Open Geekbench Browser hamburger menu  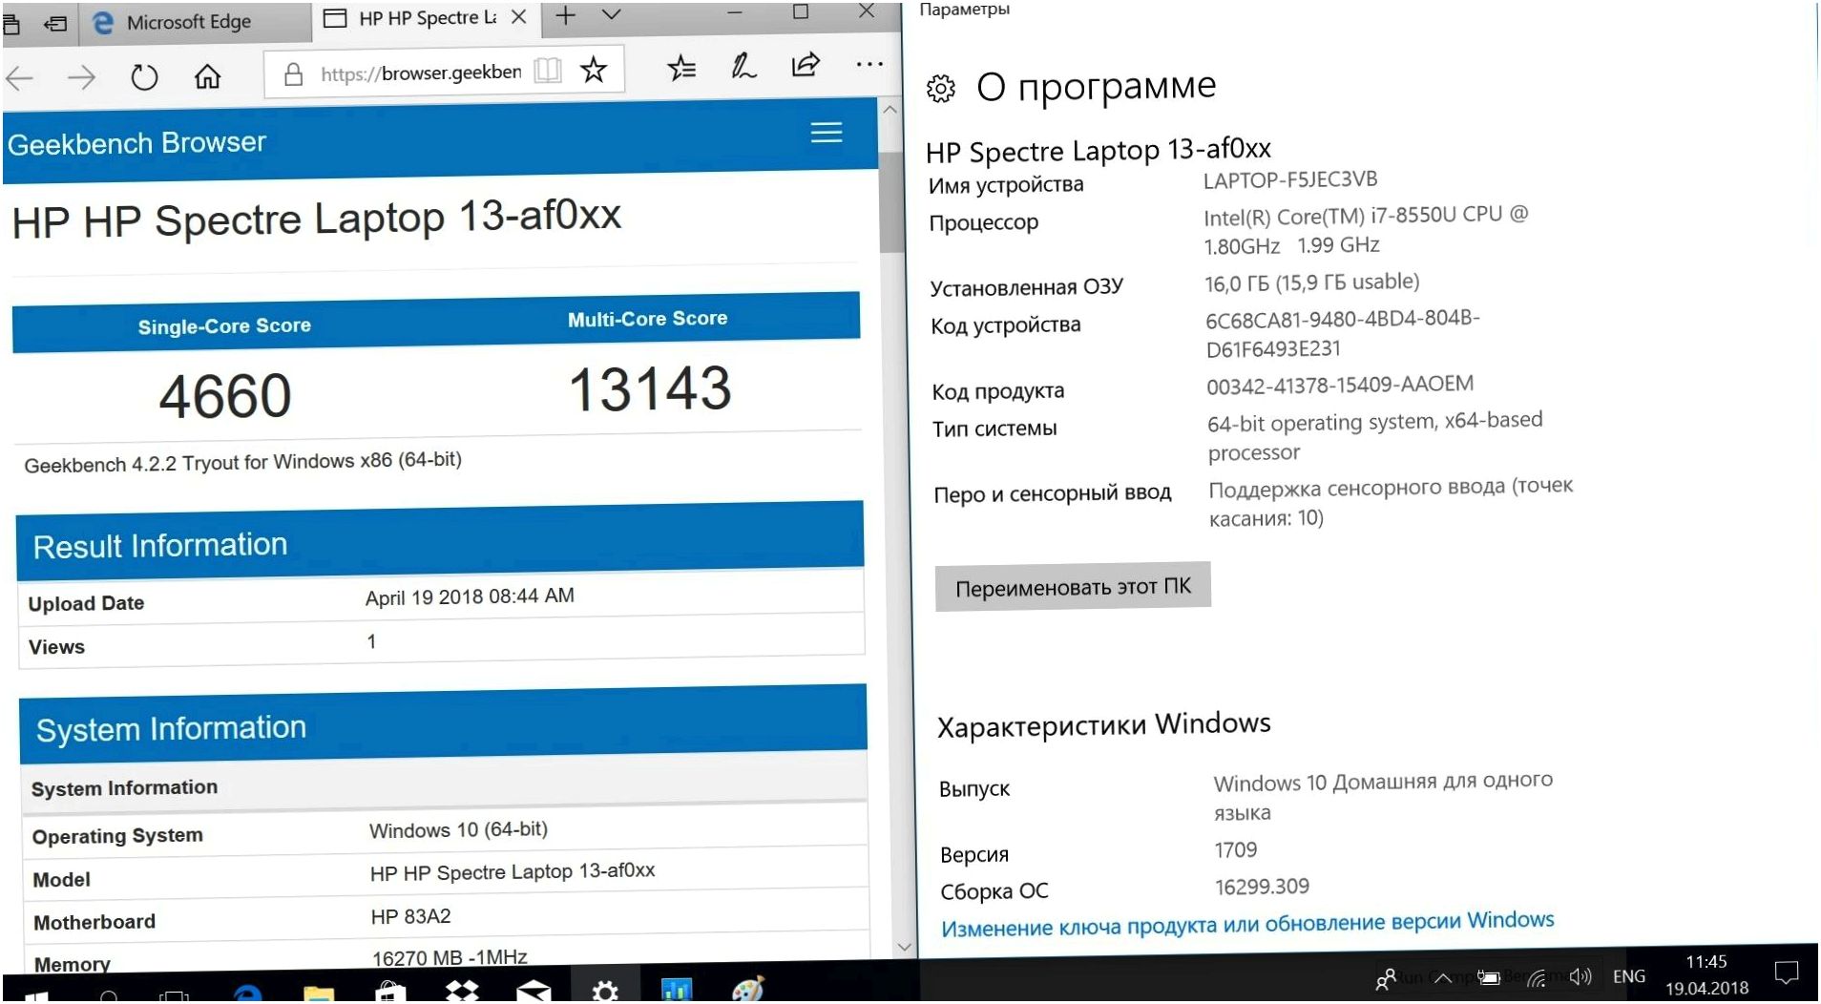pyautogui.click(x=827, y=133)
